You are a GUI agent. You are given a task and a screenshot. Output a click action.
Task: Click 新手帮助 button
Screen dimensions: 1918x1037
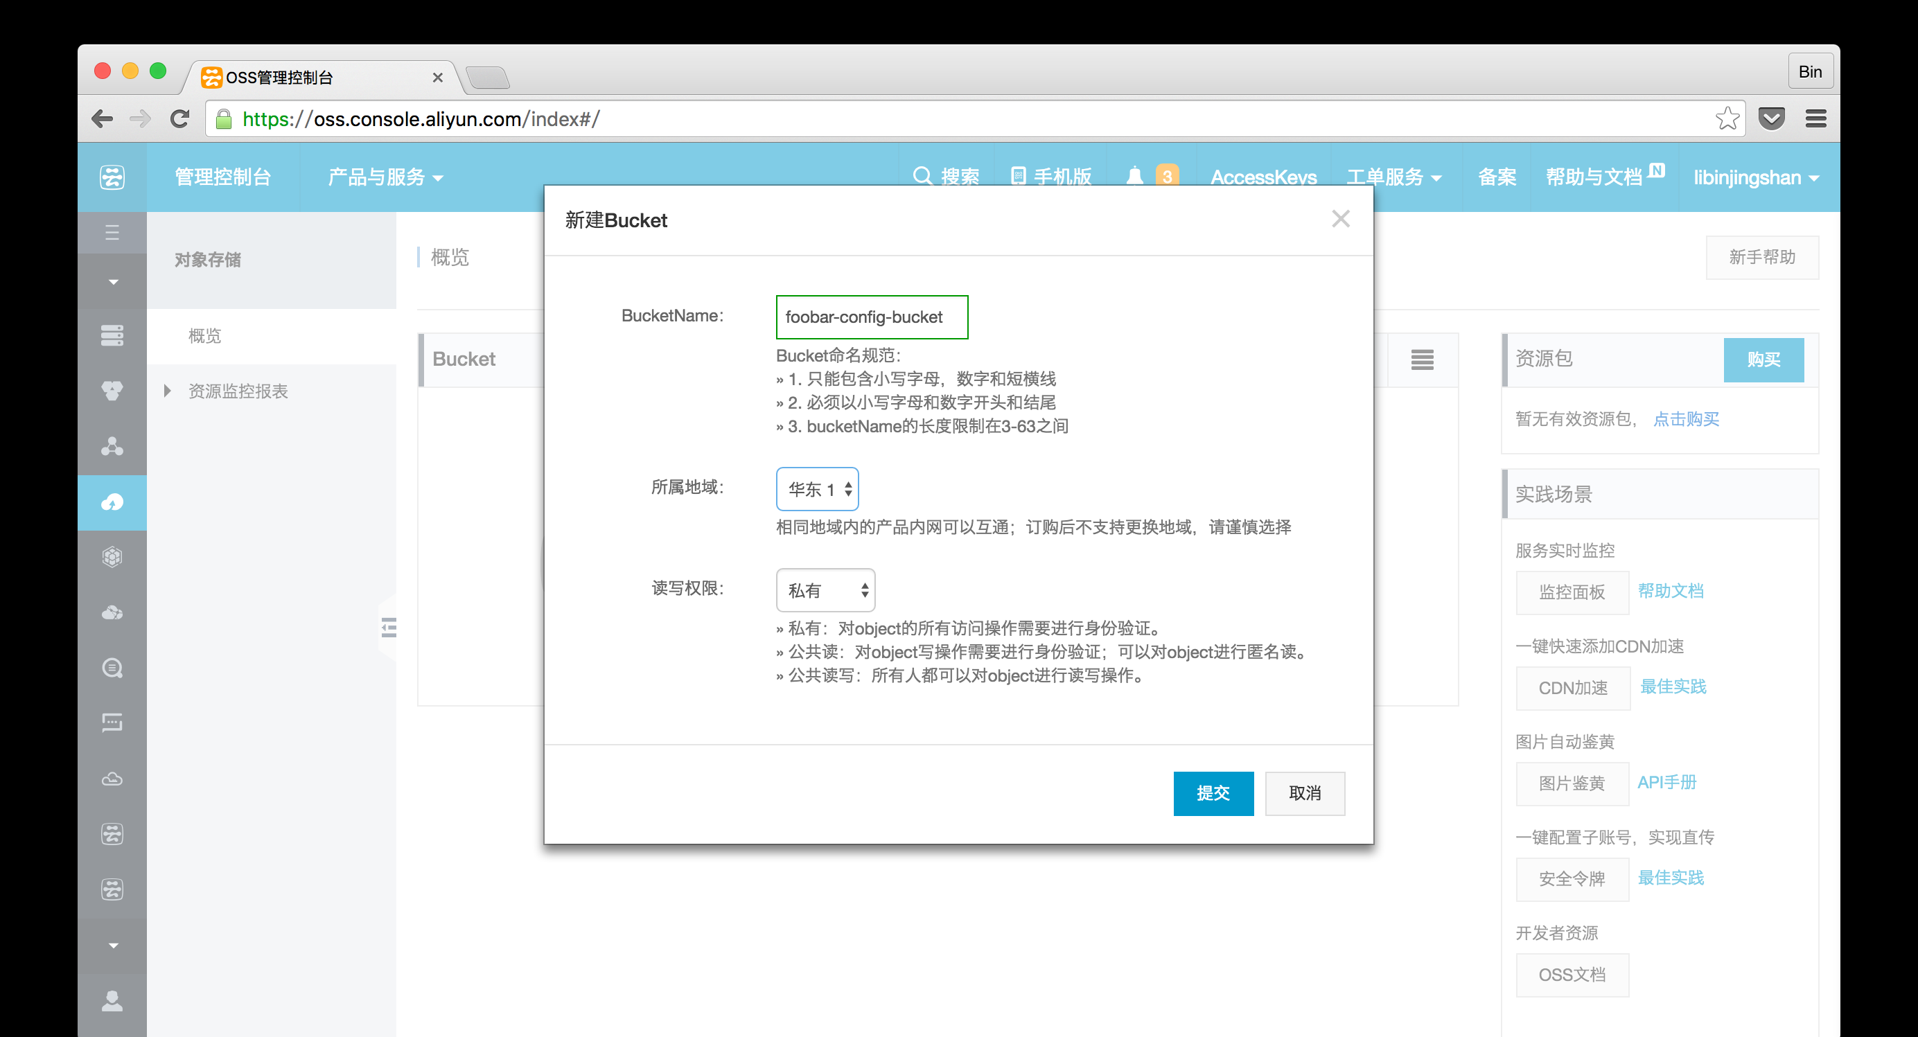click(1761, 258)
